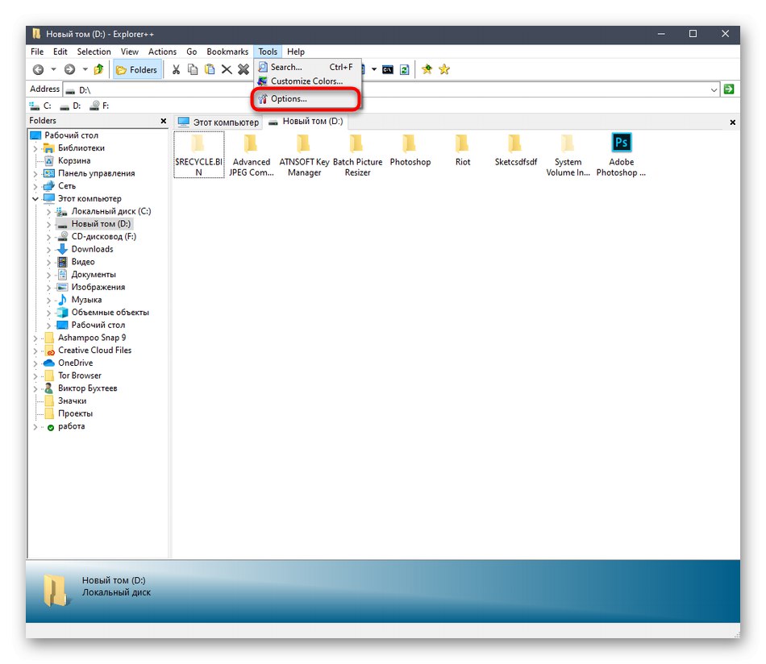Choose Customize Colors... from Tools menu
The height and width of the screenshot is (664, 766).
coord(307,81)
